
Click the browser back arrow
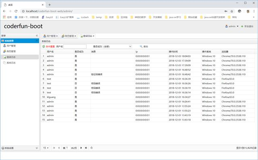(x=4, y=11)
